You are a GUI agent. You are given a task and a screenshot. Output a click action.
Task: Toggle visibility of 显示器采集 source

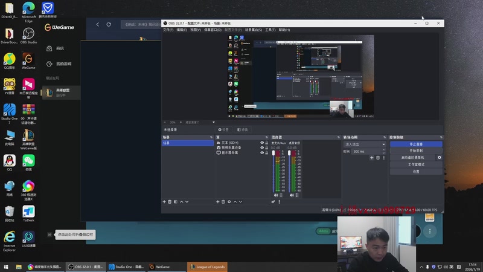[262, 153]
